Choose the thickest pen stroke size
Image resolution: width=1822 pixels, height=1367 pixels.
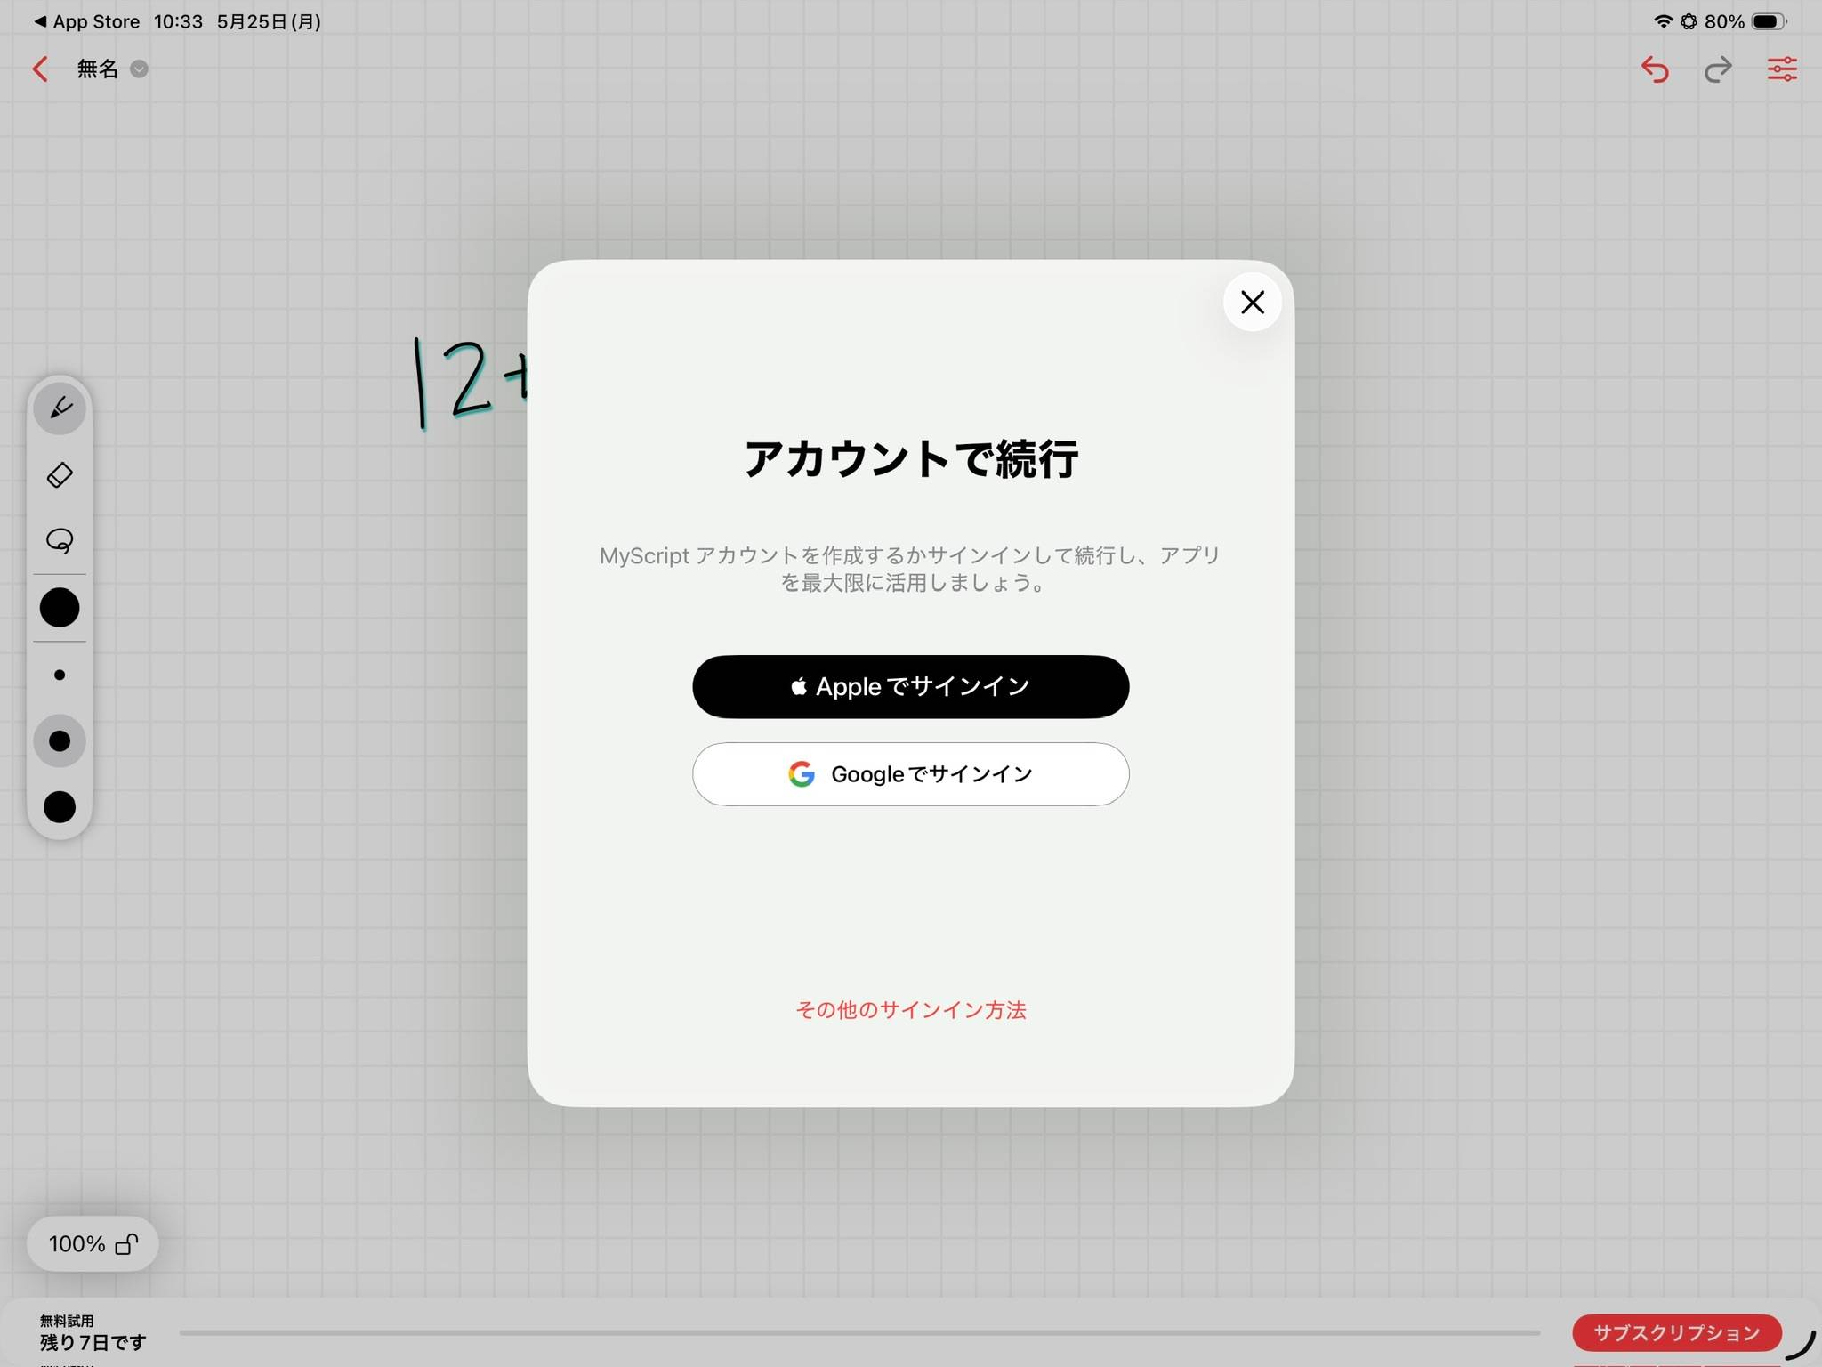60,806
